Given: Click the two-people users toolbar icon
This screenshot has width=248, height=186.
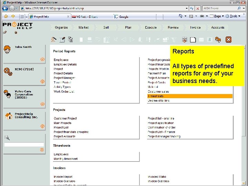Looking at the screenshot, I should tap(218, 40).
